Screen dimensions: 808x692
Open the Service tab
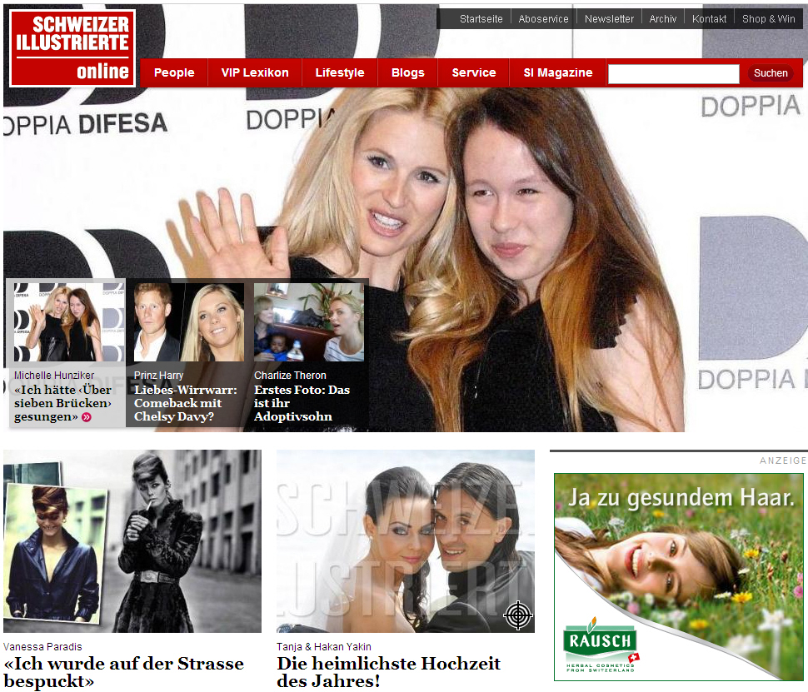pyautogui.click(x=474, y=72)
